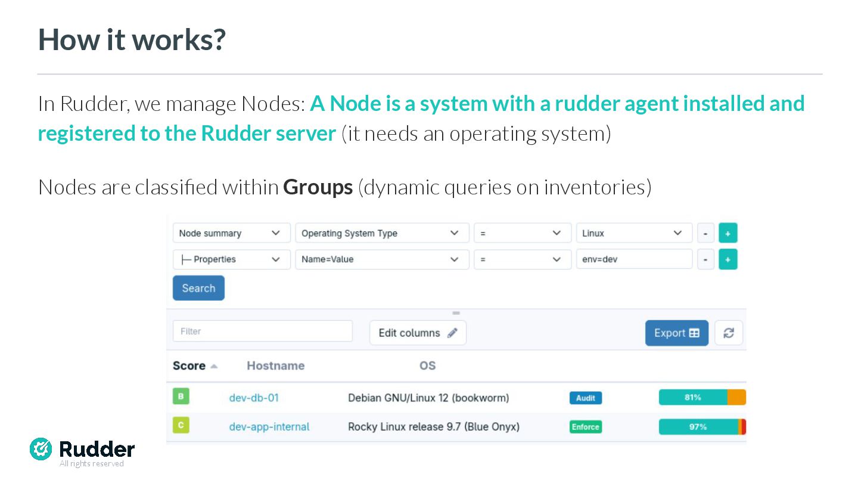
Task: Open the comparator dropdown beside Operating System Type
Action: tap(522, 233)
